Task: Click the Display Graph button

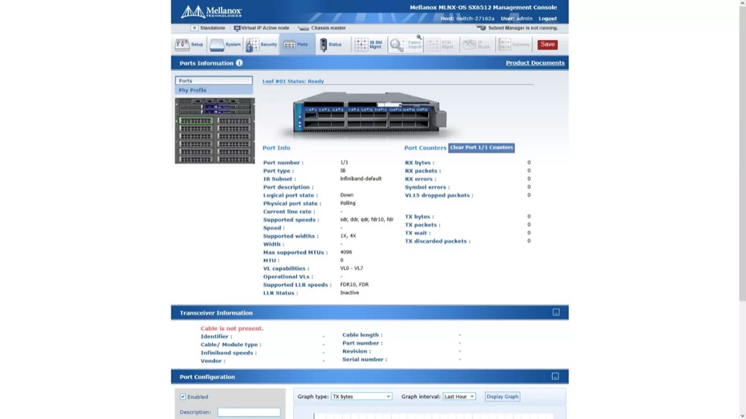Action: click(502, 396)
